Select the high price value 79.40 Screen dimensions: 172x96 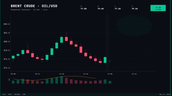click(x=100, y=9)
